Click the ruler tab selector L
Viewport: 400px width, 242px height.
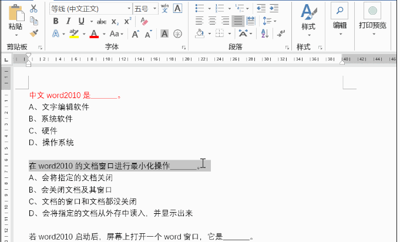pos(6,60)
